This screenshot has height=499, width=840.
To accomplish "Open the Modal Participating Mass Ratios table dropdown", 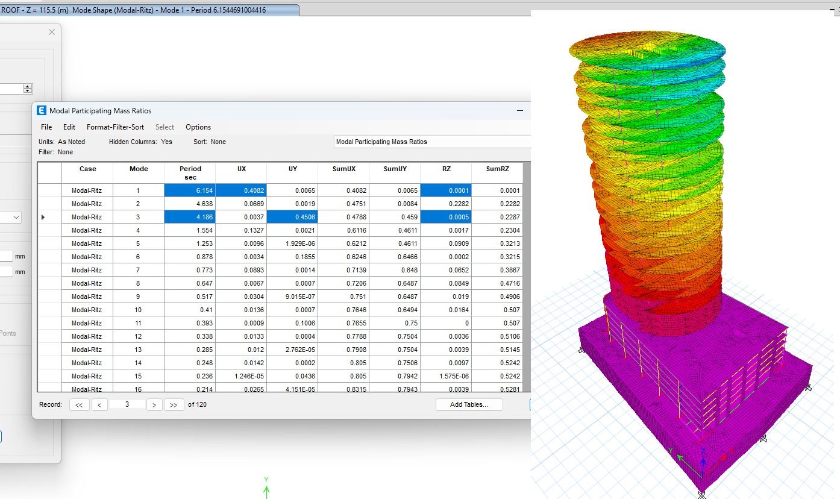I will (x=432, y=142).
